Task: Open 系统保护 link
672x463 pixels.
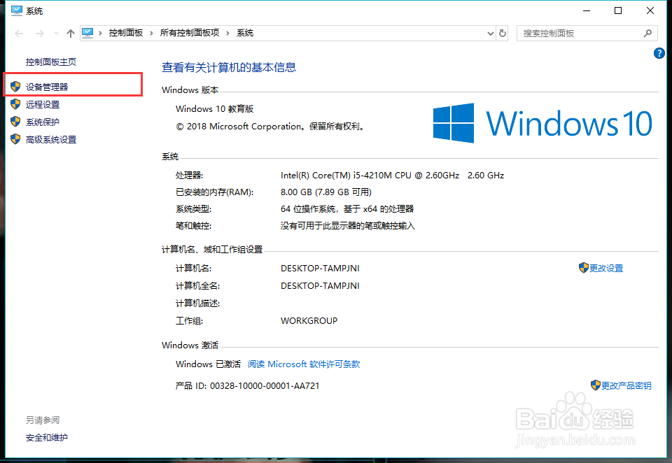Action: click(43, 122)
